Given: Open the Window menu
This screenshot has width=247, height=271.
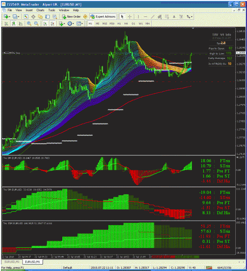Looking at the screenshot, I should pyautogui.click(x=64, y=10).
